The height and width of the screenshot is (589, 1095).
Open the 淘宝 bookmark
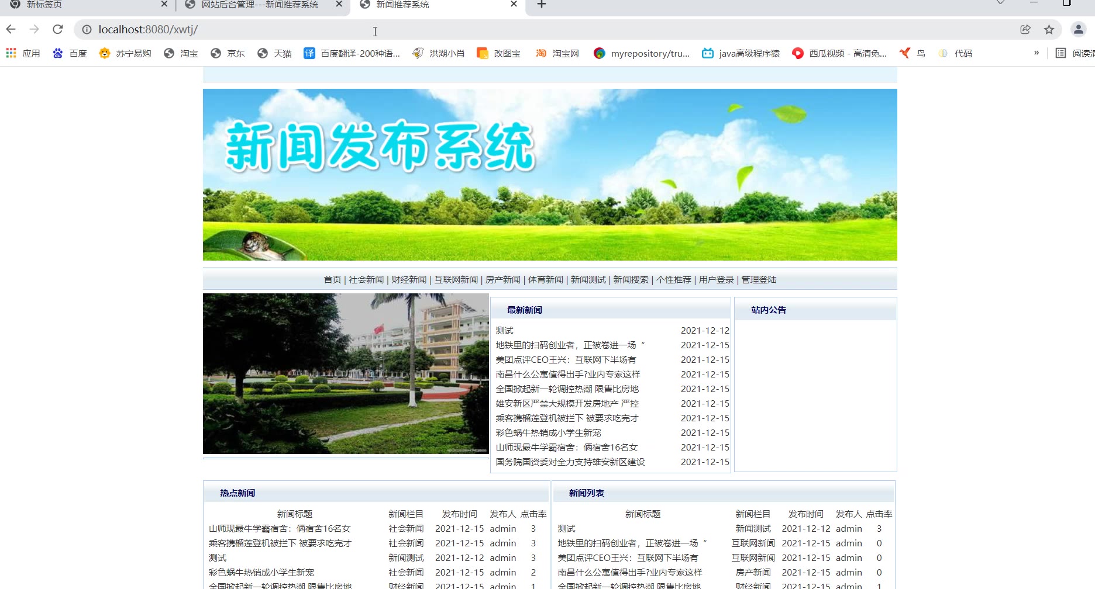181,53
